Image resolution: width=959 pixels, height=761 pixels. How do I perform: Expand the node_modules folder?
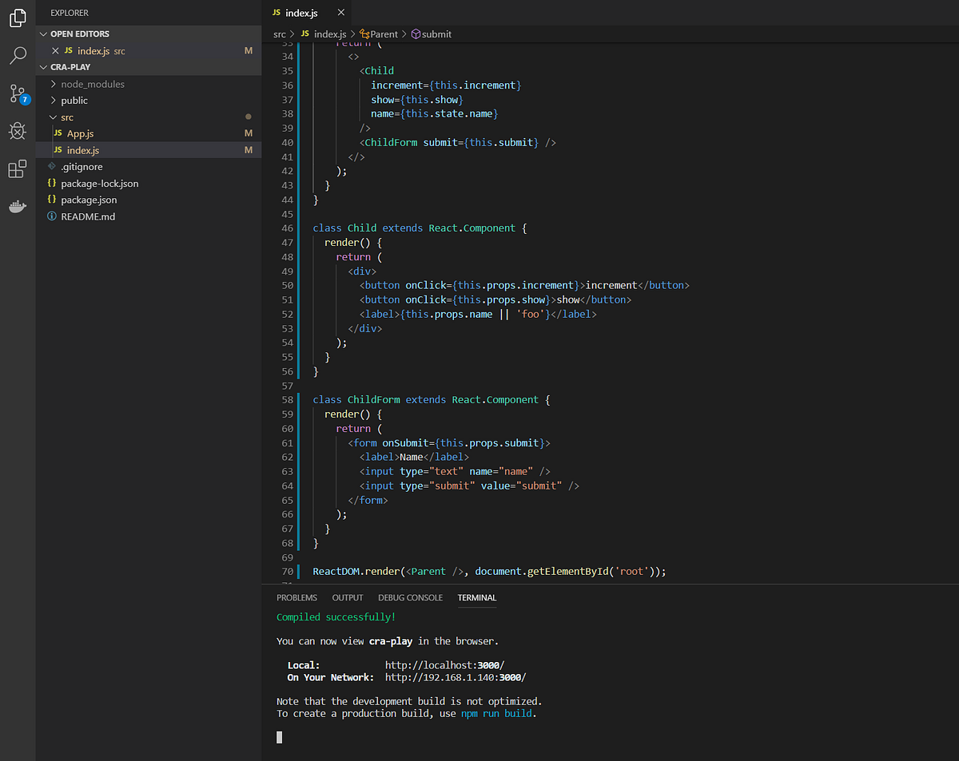coord(92,84)
